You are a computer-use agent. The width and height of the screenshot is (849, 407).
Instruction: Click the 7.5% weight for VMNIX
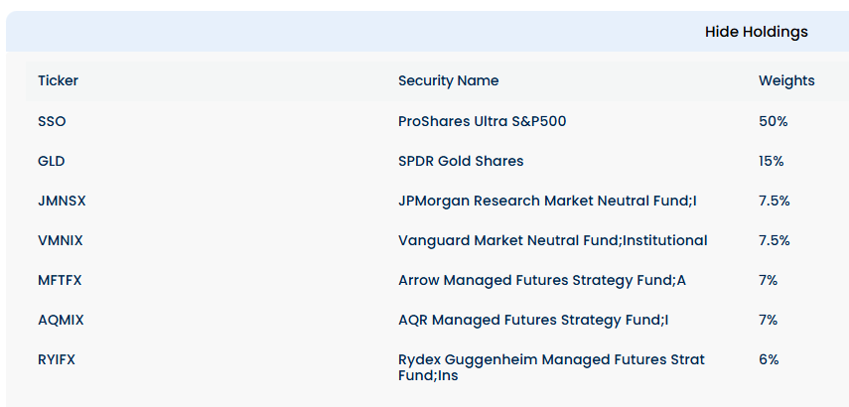tap(775, 240)
